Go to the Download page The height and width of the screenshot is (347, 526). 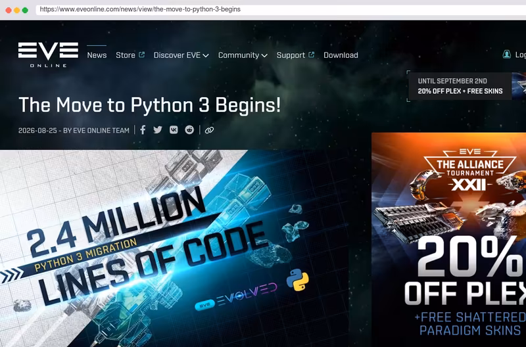pos(341,55)
